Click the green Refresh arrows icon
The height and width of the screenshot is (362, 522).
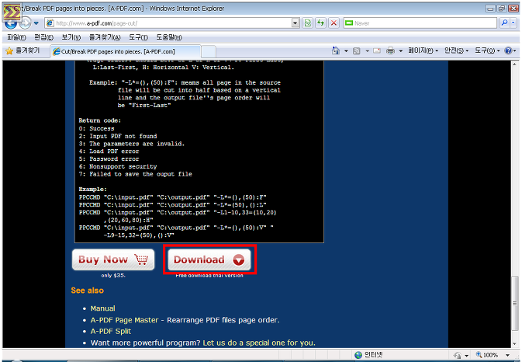[x=320, y=23]
